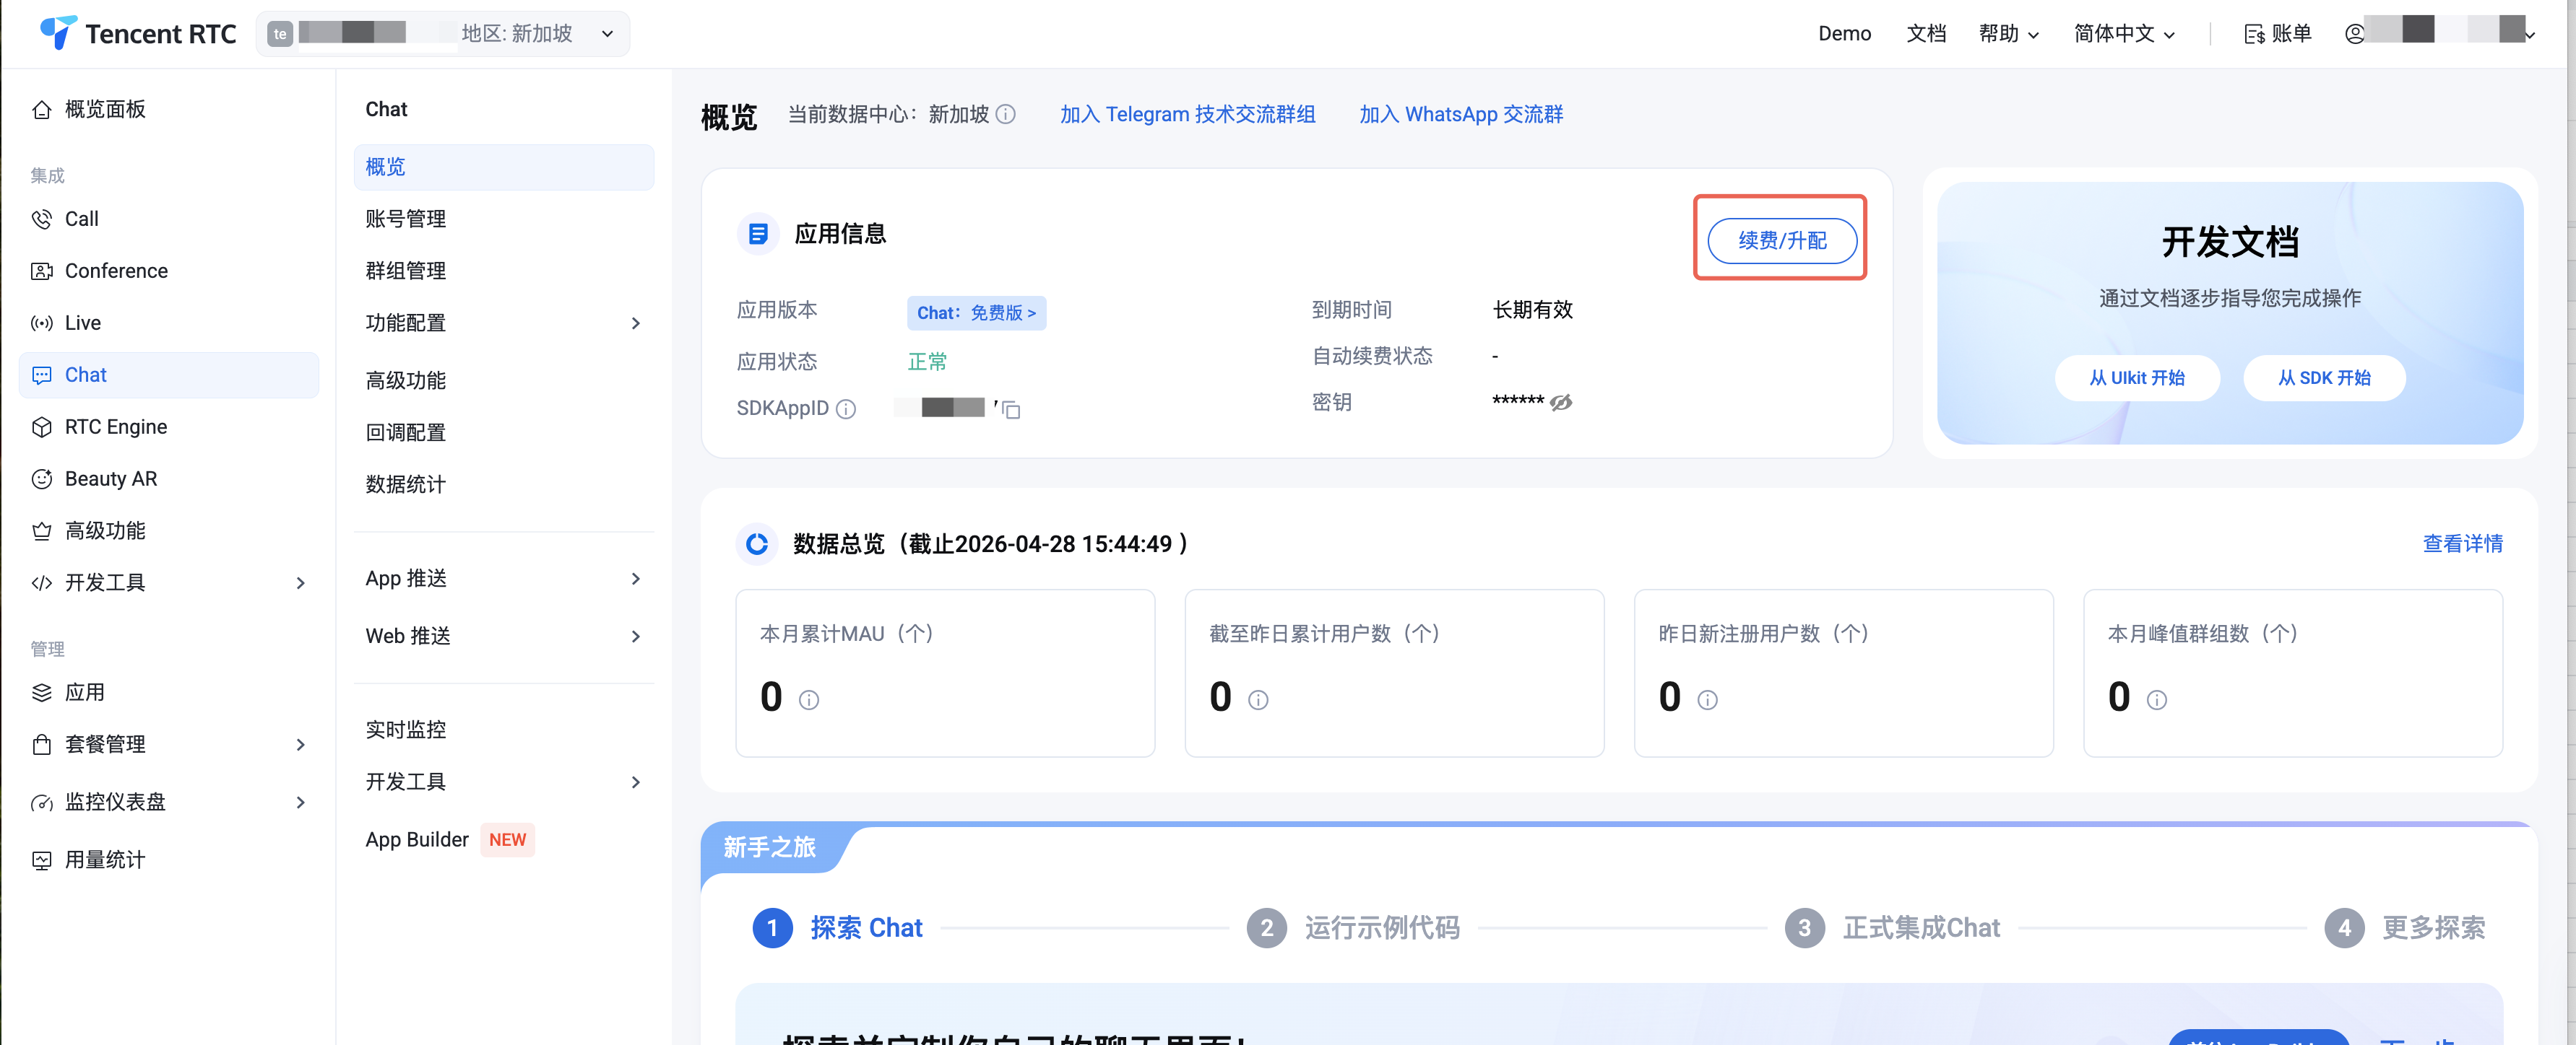Open 简体中文 language dropdown

[x=2124, y=34]
